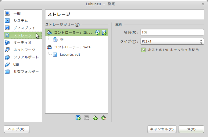Add hard disk to IDE controller

point(104,33)
